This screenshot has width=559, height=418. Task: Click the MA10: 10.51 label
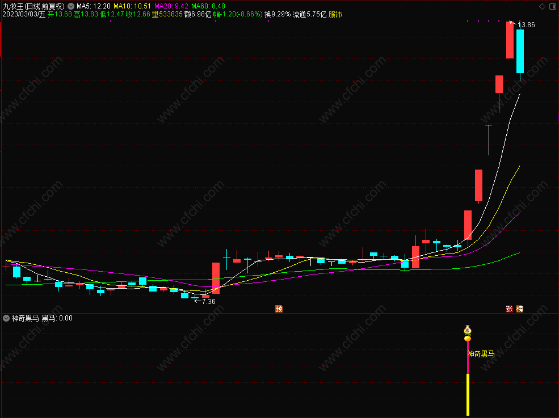tap(132, 6)
